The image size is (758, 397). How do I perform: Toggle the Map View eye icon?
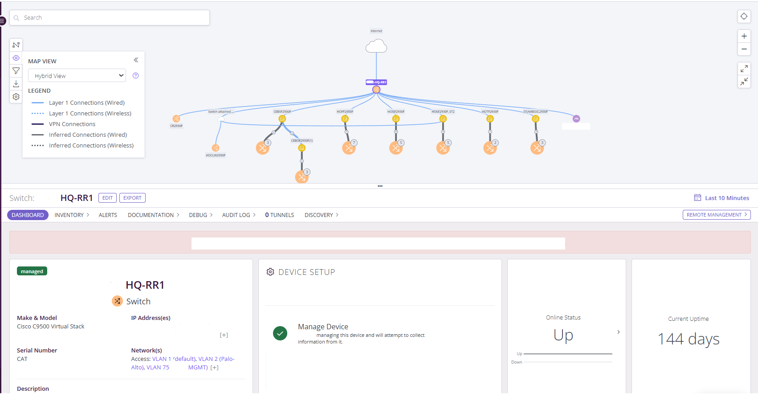(16, 58)
